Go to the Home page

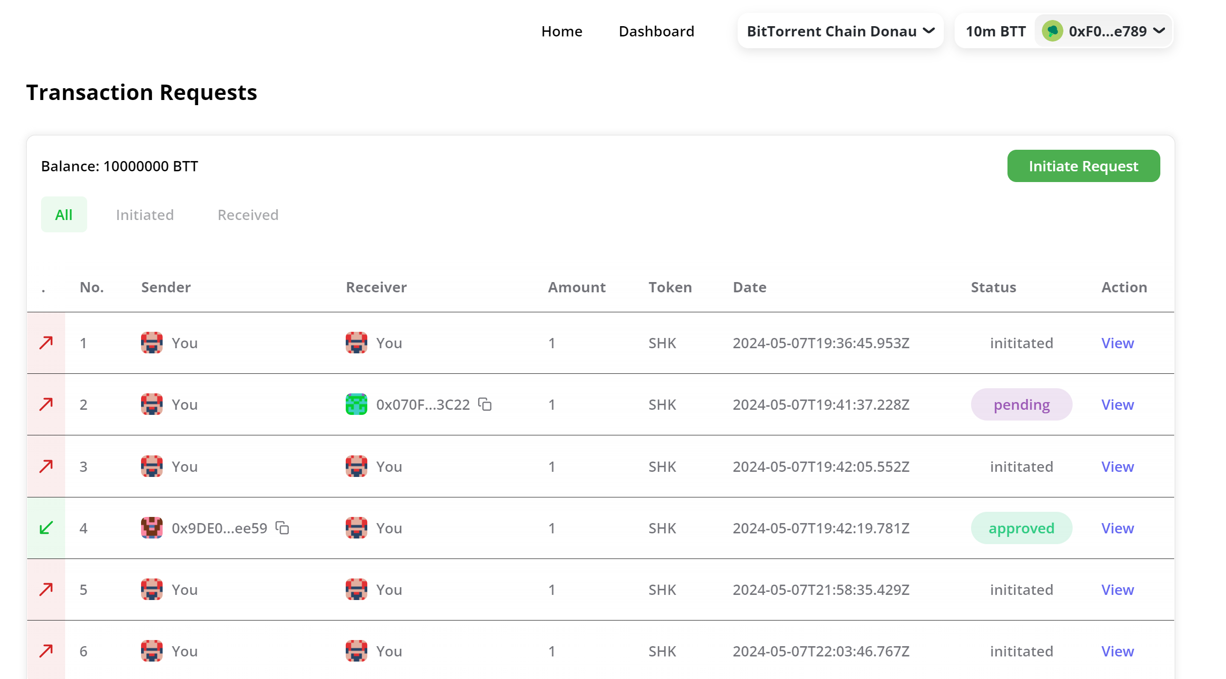[562, 31]
